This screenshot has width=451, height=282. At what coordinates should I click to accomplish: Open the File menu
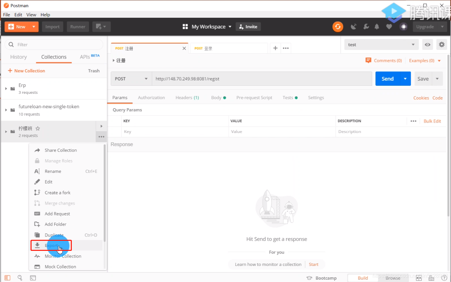[6, 15]
